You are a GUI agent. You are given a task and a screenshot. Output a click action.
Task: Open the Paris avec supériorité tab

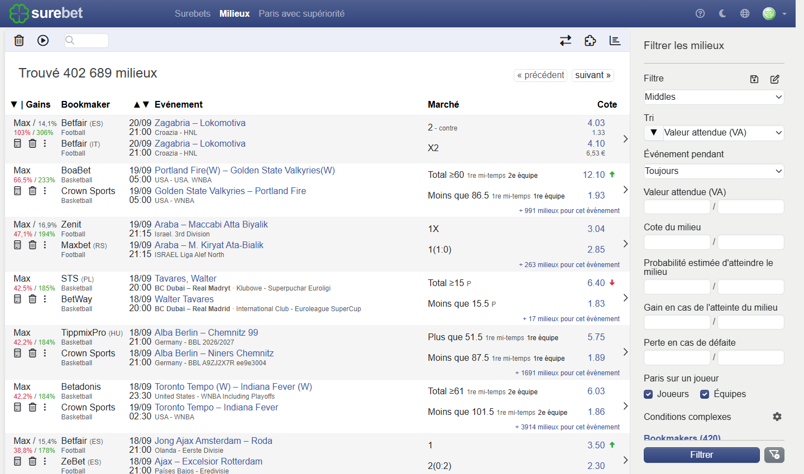click(301, 13)
